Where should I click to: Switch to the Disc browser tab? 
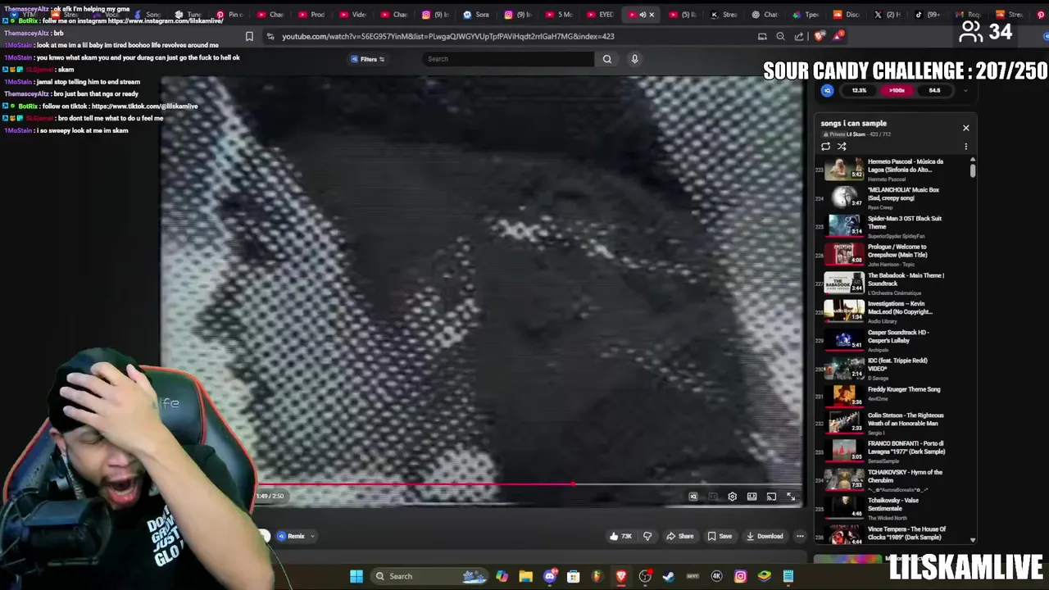point(847,15)
